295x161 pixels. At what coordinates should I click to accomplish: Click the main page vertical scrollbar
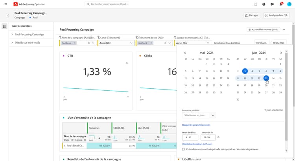click(x=293, y=66)
